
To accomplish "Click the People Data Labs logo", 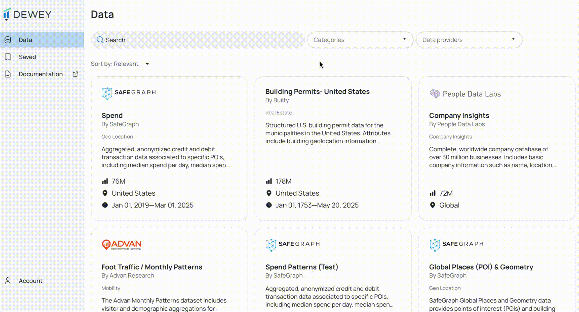I will (465, 94).
